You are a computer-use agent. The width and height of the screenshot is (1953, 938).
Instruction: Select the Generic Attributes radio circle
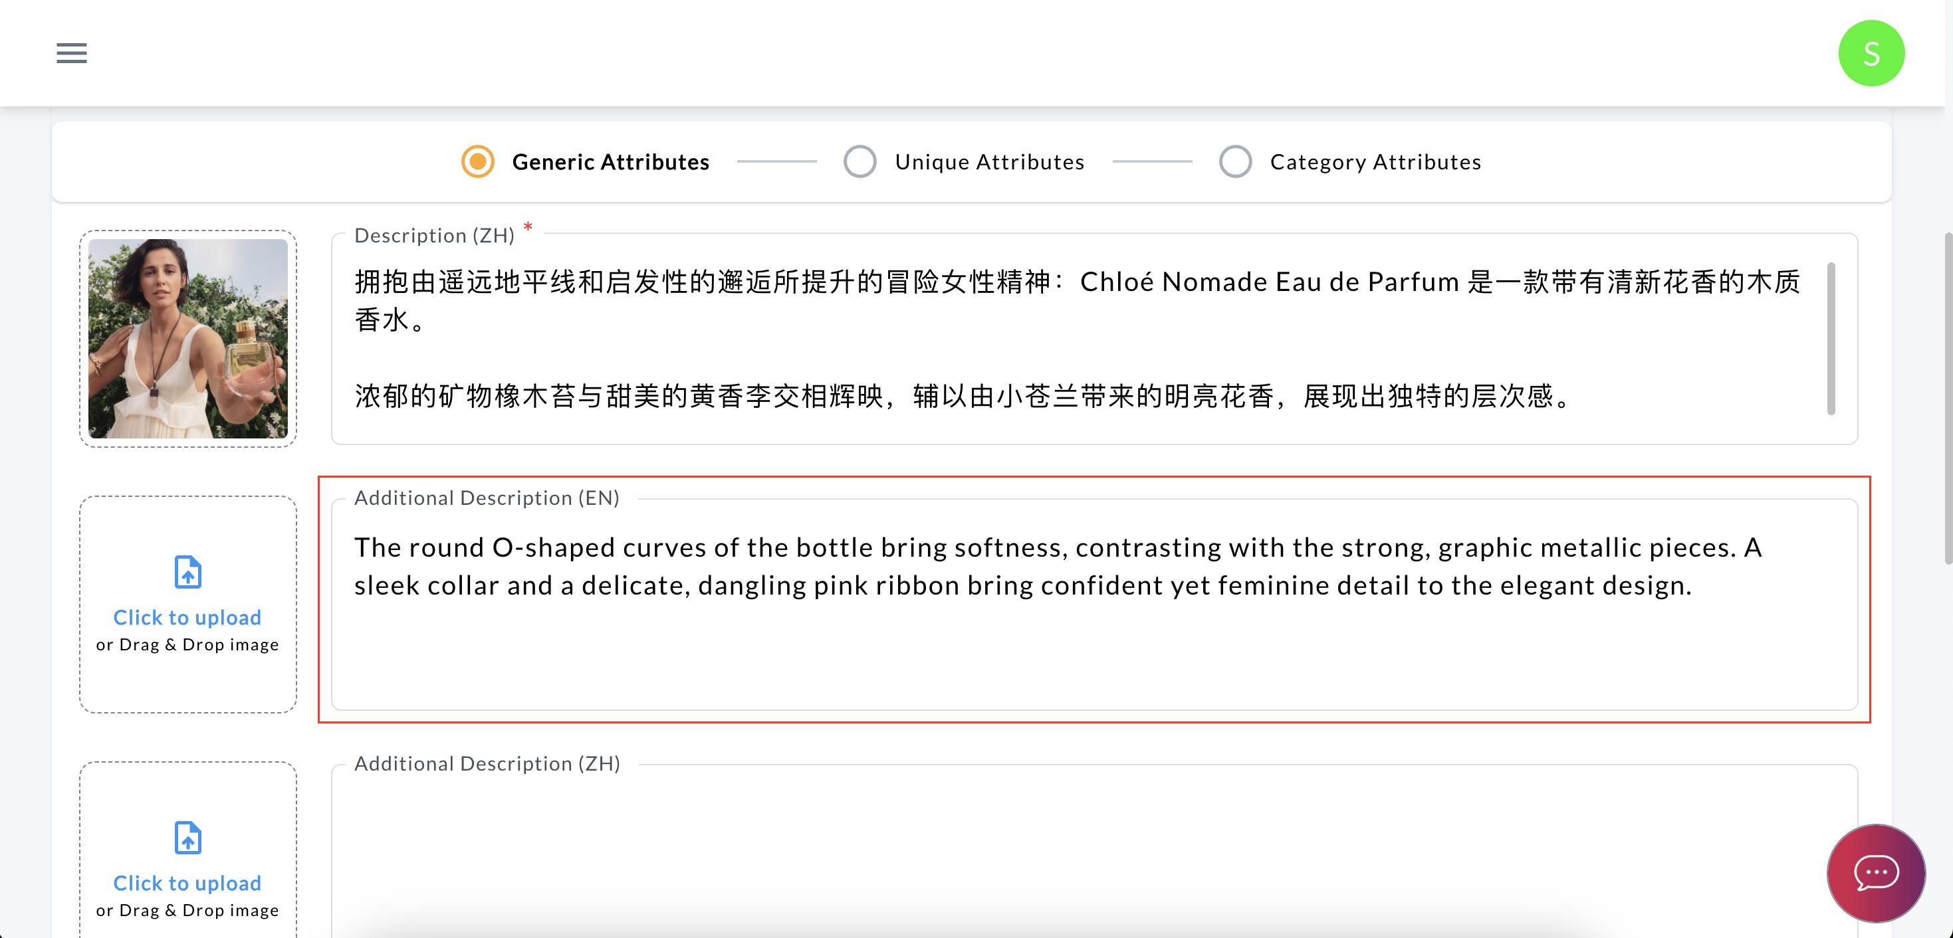point(478,161)
